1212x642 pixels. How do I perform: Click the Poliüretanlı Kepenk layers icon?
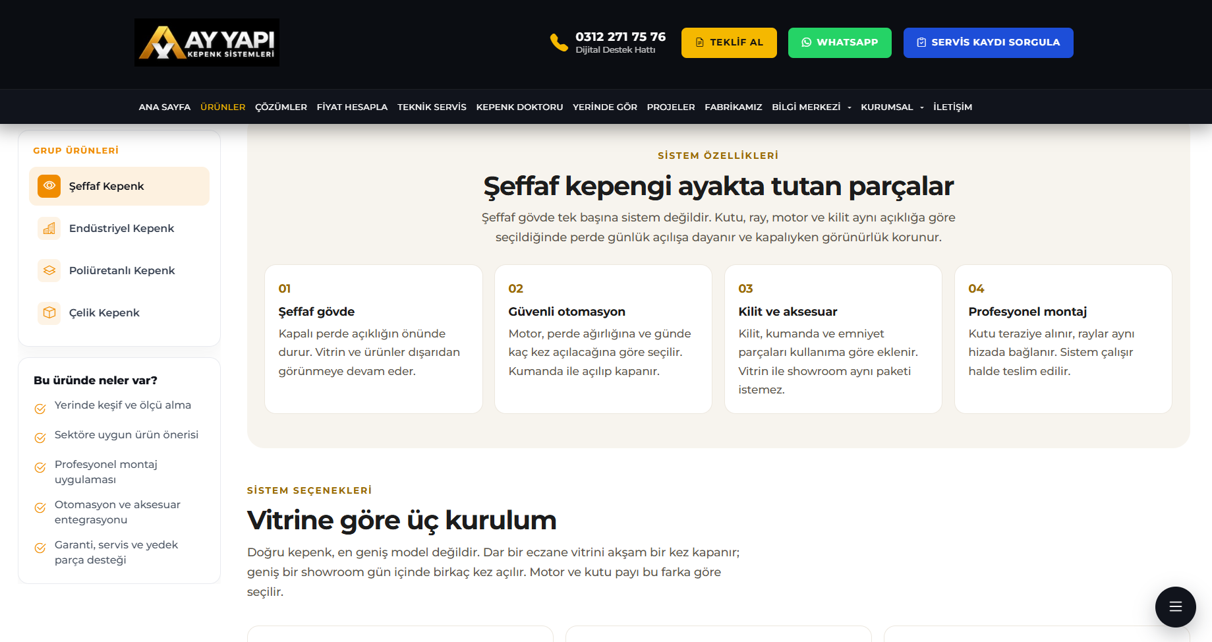(49, 270)
